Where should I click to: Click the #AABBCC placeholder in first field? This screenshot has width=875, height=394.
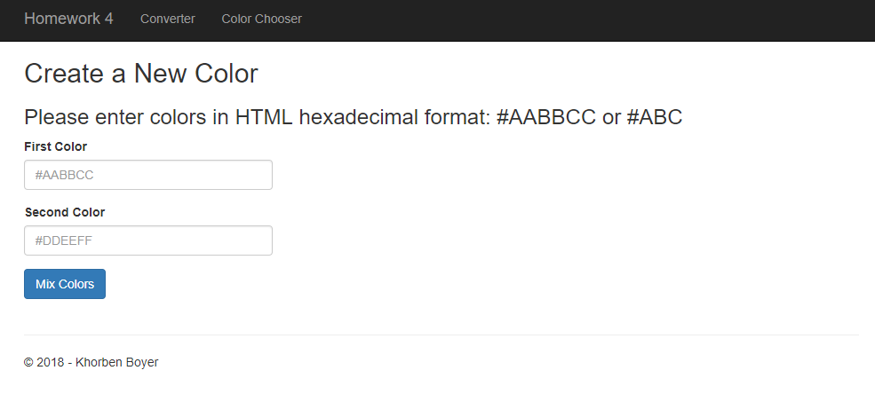(x=64, y=175)
